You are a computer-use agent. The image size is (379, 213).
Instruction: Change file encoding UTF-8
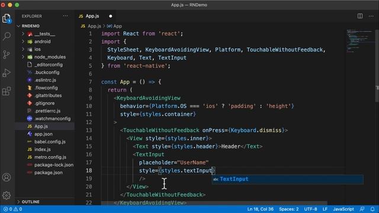[310, 209]
